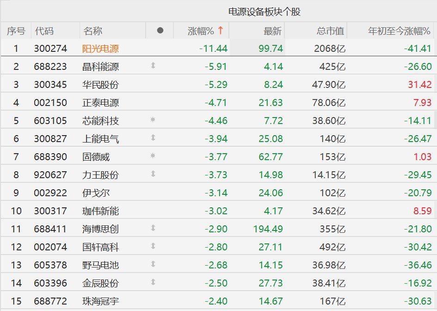Click the 电源设备板块个股 title
The height and width of the screenshot is (311, 437).
pyautogui.click(x=264, y=12)
